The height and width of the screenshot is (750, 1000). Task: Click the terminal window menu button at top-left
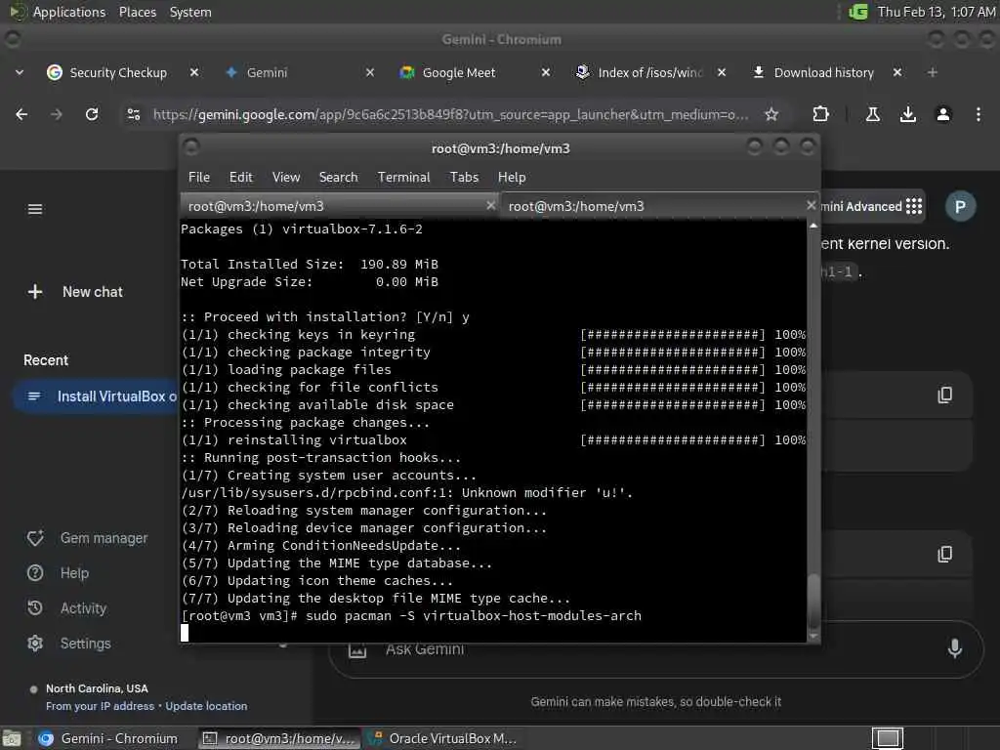(190, 147)
